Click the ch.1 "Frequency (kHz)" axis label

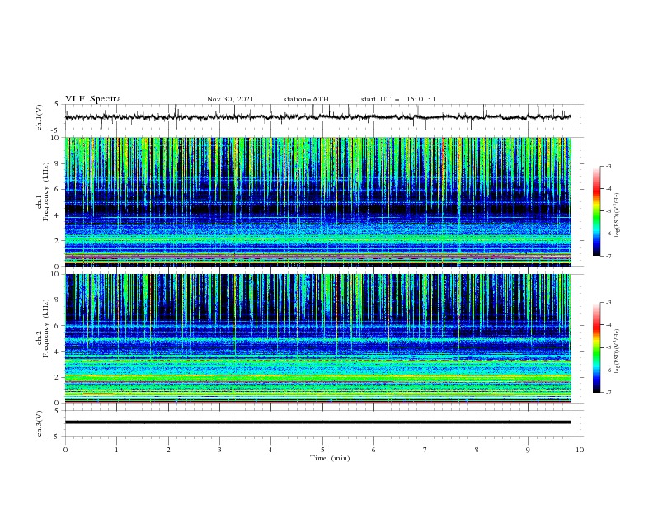tap(46, 192)
